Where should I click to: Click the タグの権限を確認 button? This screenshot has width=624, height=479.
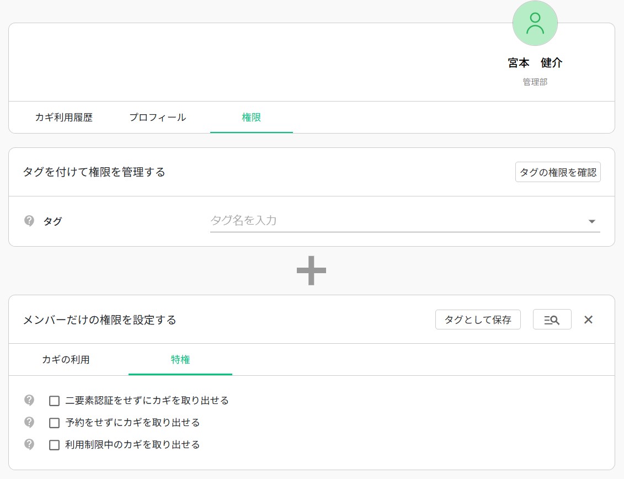pyautogui.click(x=557, y=172)
